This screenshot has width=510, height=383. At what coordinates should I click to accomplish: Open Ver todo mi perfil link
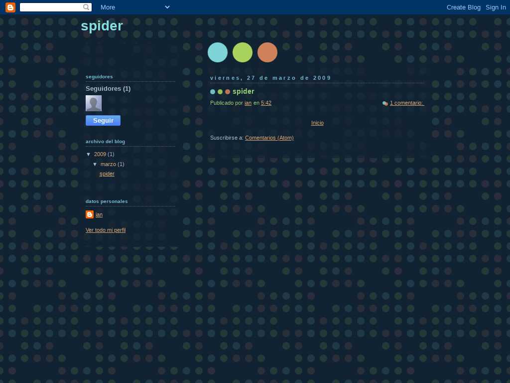(x=106, y=230)
